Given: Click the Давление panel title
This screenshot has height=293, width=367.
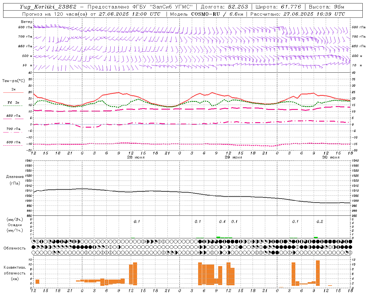Looking at the screenshot, I should click(15, 177).
